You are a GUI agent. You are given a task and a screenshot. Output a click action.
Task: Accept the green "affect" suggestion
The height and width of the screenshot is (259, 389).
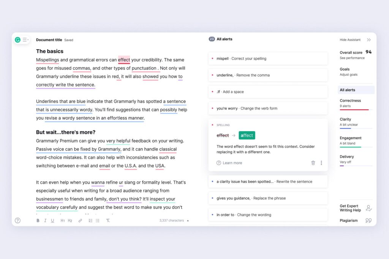click(247, 135)
